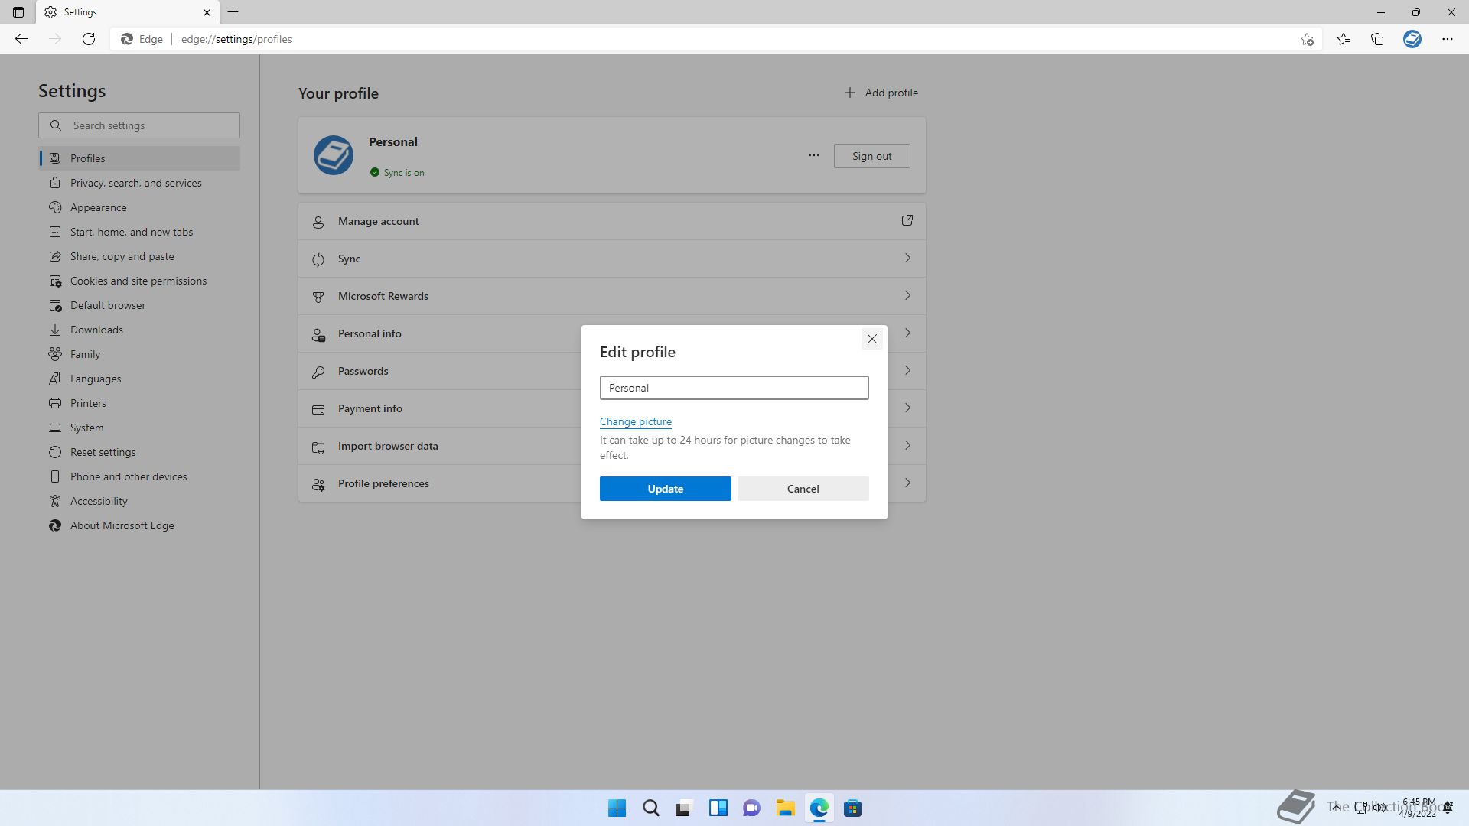Click the Sync circular arrows icon
Viewport: 1469px width, 826px height.
(x=318, y=259)
